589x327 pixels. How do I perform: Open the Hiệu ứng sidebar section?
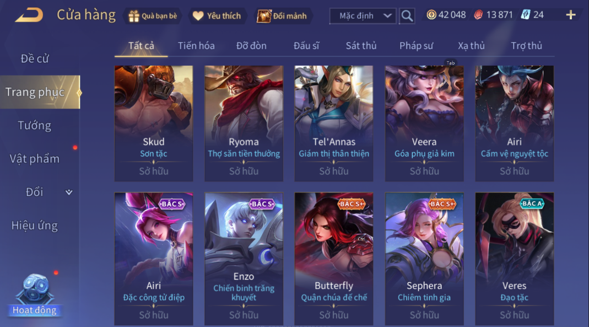pos(35,226)
